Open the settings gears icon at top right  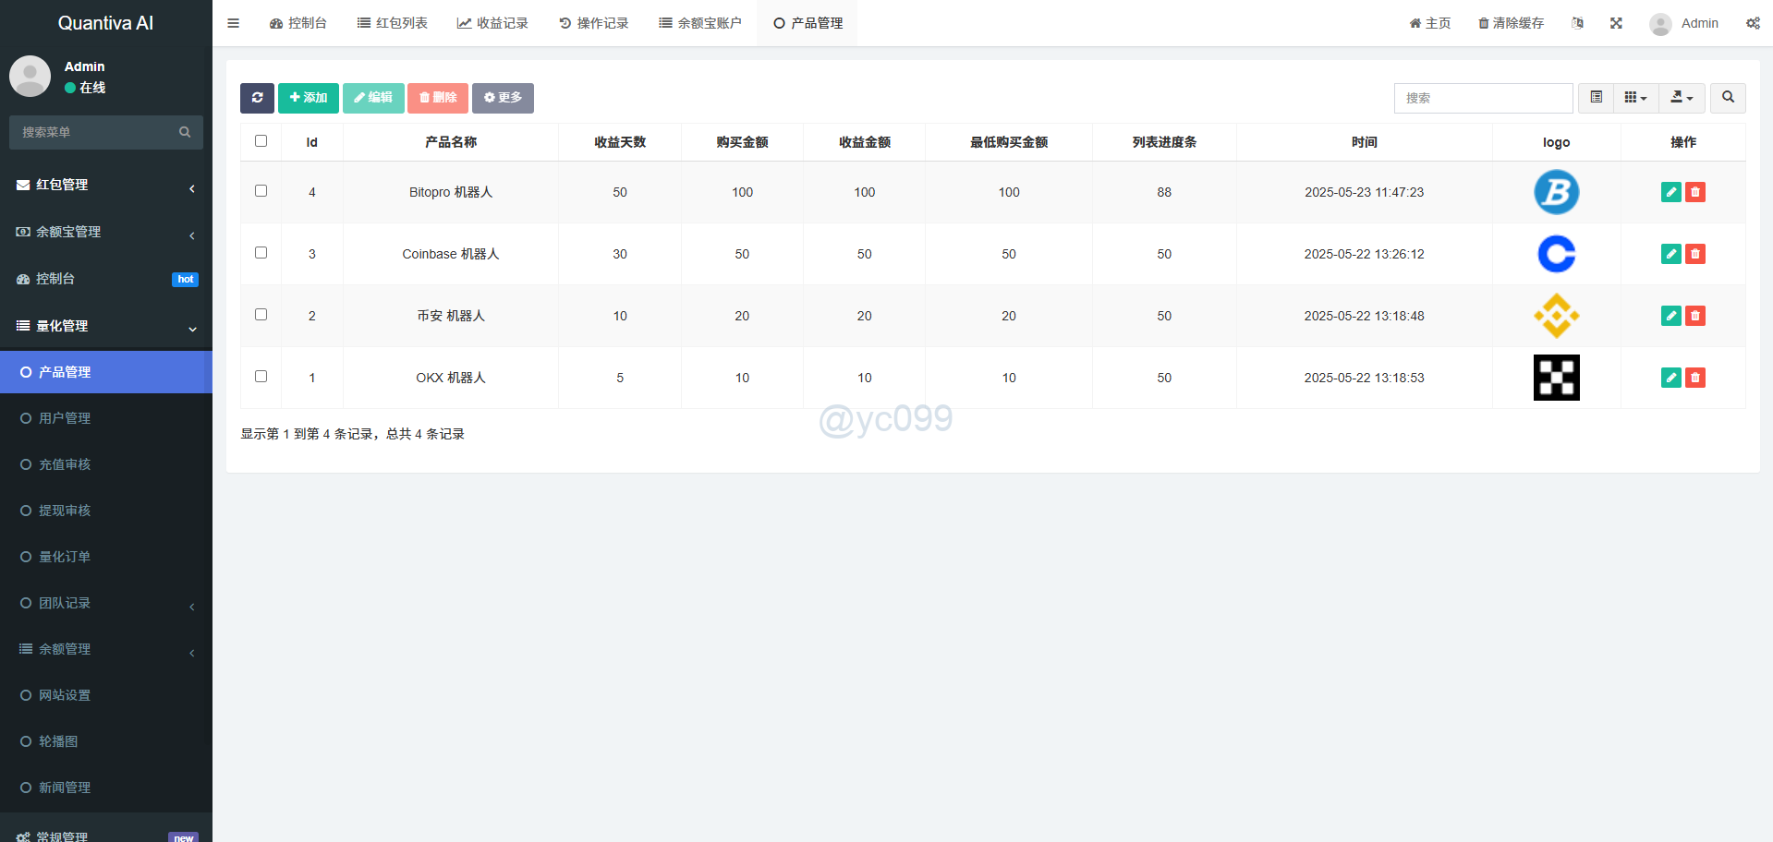[x=1753, y=23]
